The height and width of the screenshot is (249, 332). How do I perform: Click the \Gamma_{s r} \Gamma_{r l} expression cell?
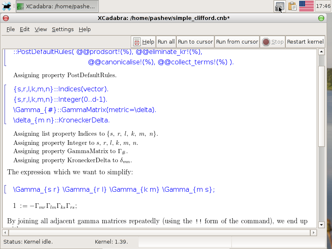[114, 189]
